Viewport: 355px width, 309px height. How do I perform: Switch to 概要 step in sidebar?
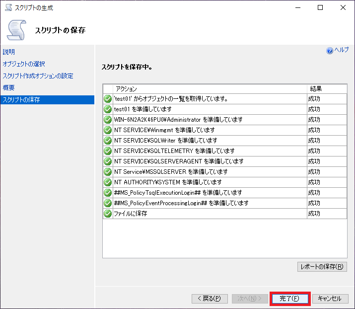coord(9,87)
